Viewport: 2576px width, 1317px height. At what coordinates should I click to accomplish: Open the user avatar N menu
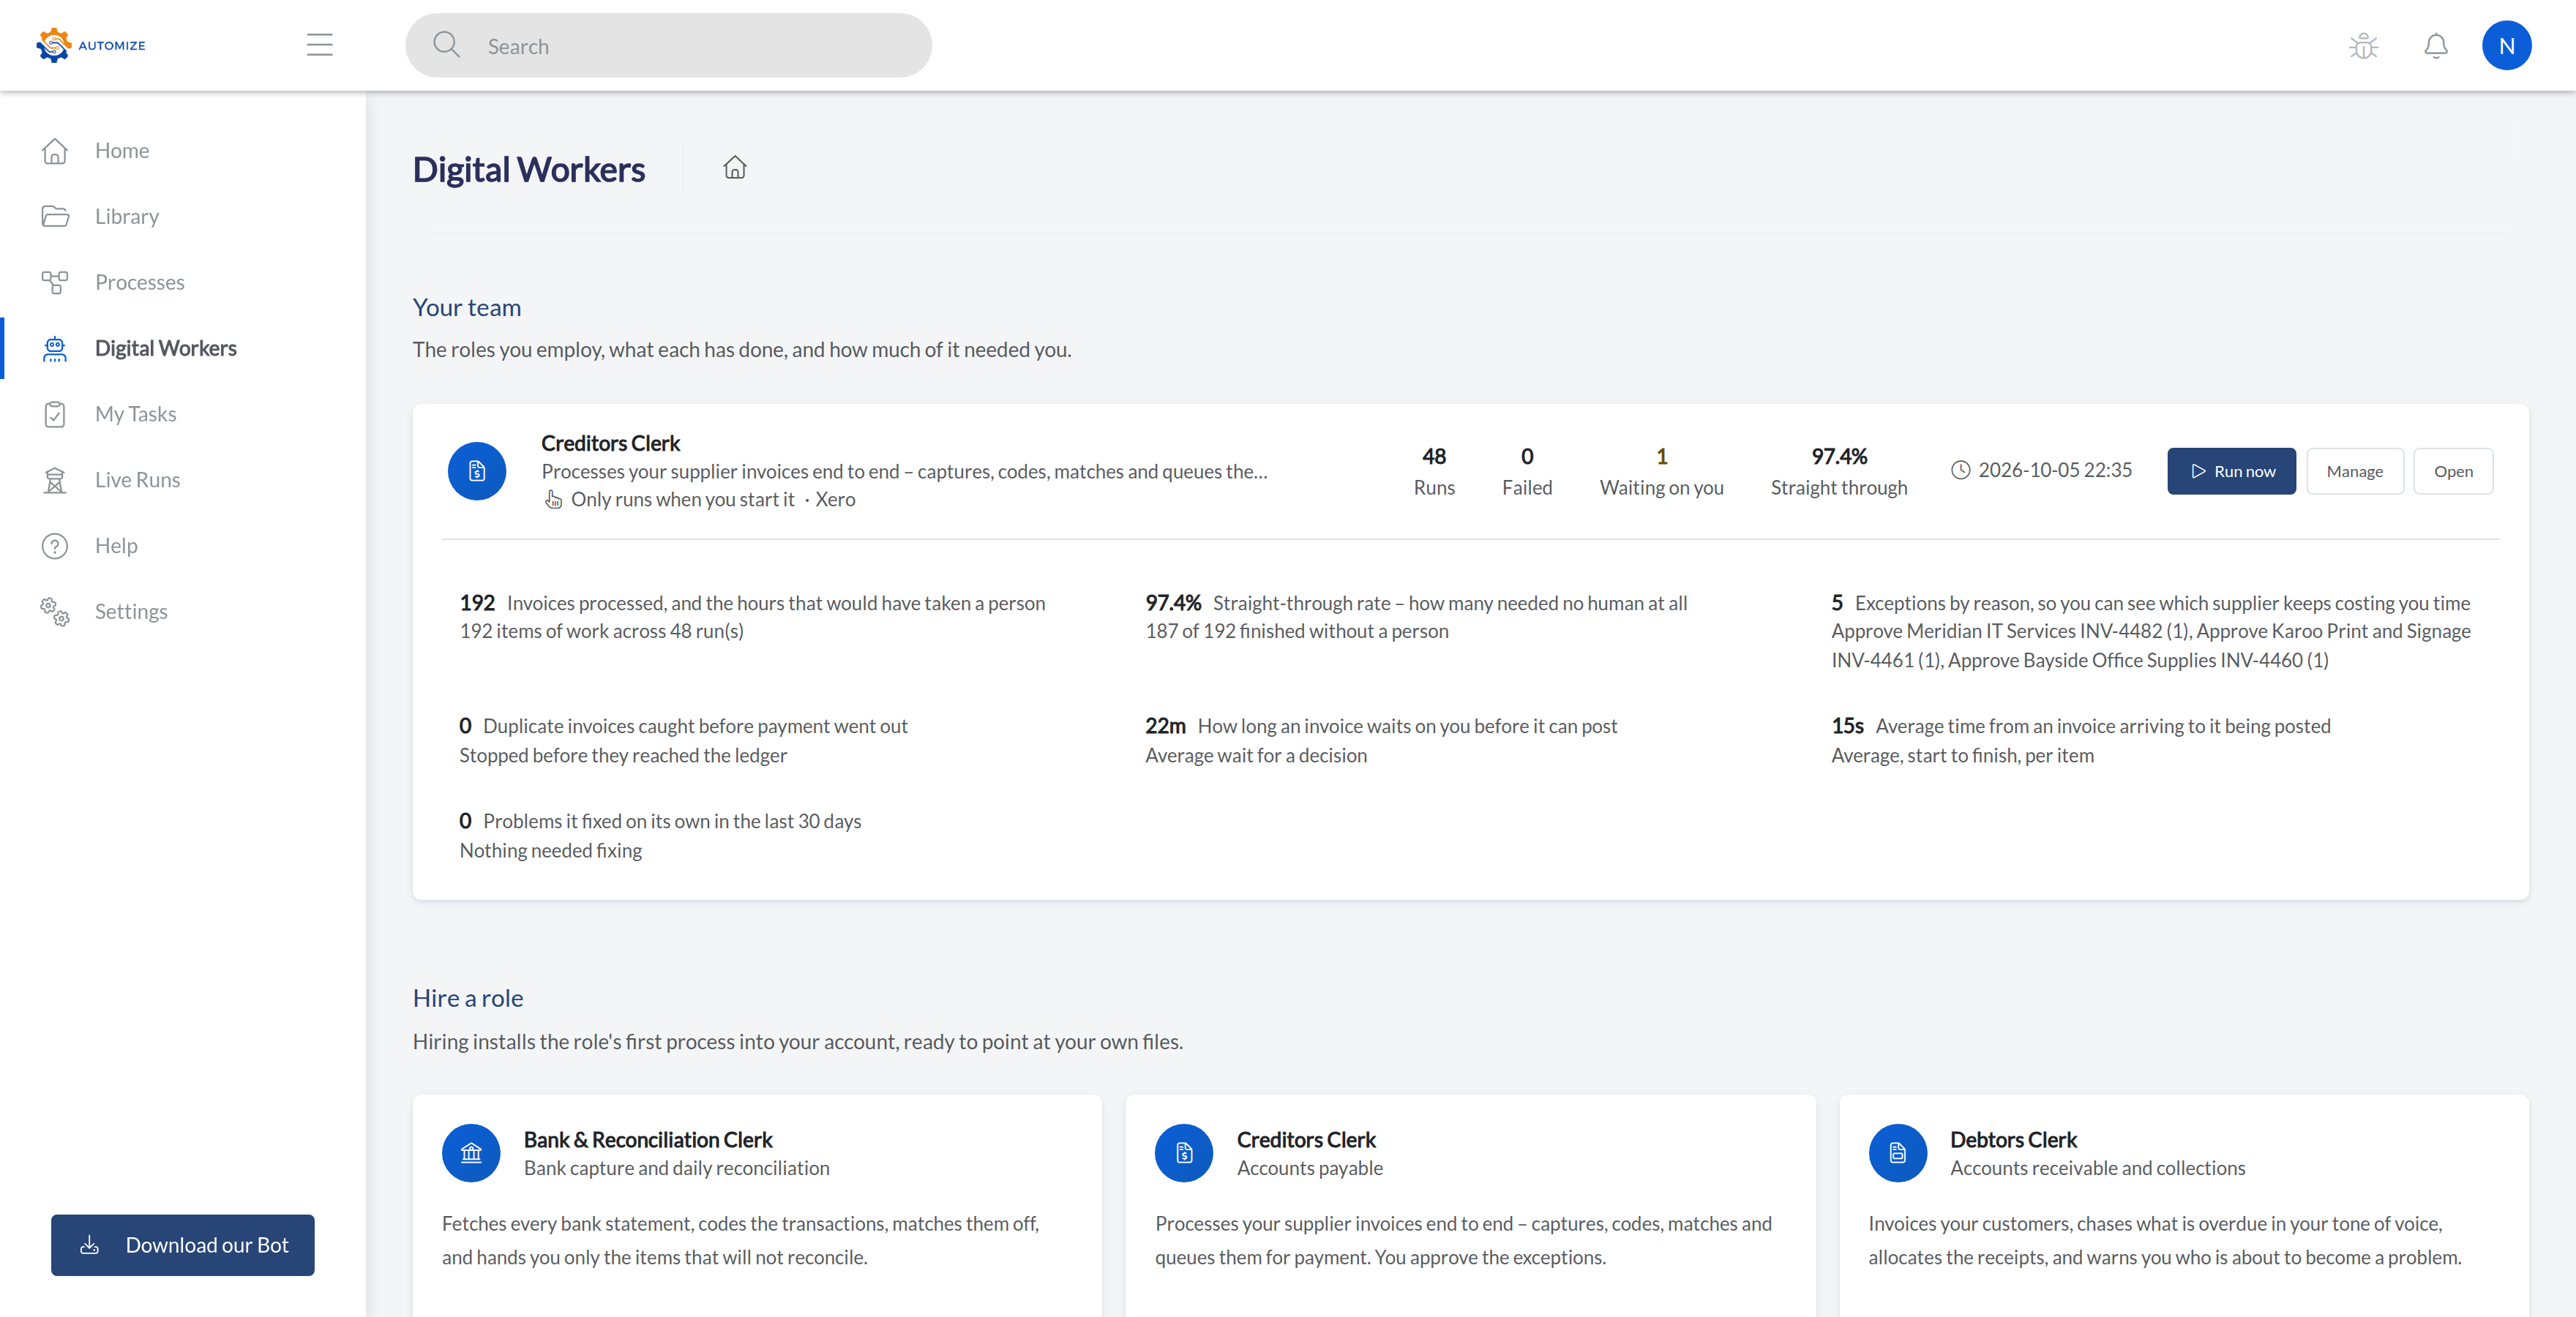[x=2506, y=45]
